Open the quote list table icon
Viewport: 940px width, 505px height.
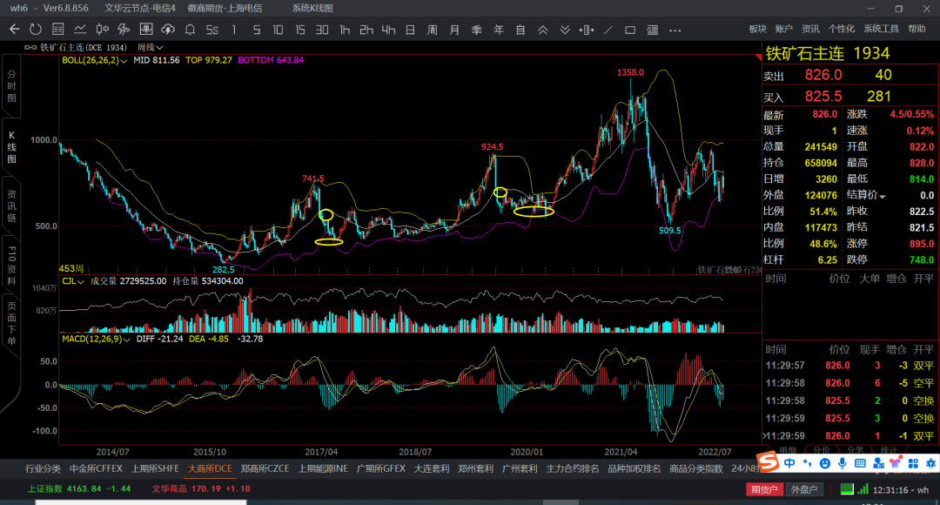(x=58, y=30)
